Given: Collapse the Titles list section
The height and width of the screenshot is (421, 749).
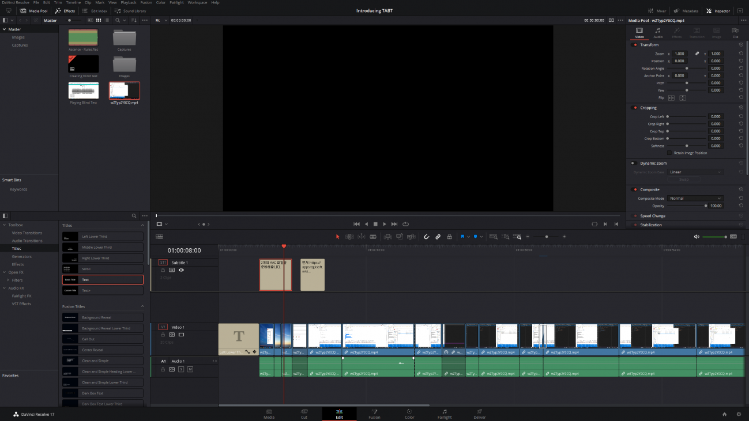Looking at the screenshot, I should [x=142, y=225].
